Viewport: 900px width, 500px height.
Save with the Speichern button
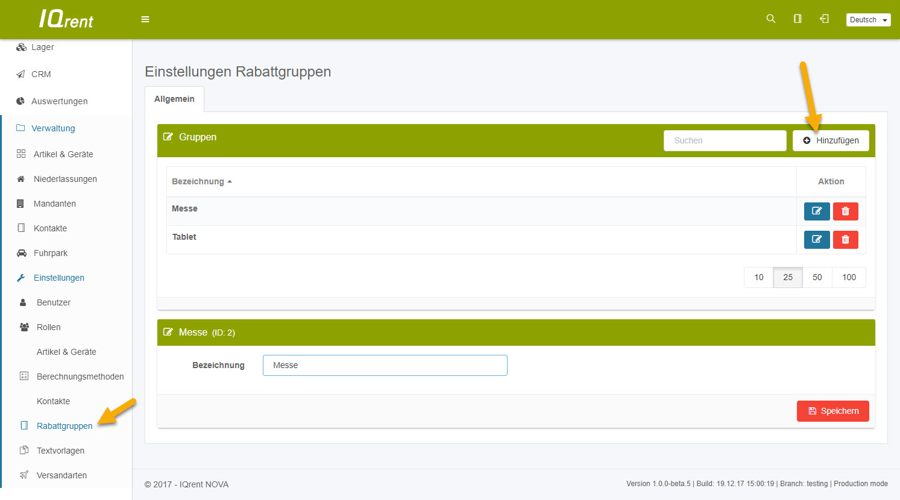click(x=832, y=411)
